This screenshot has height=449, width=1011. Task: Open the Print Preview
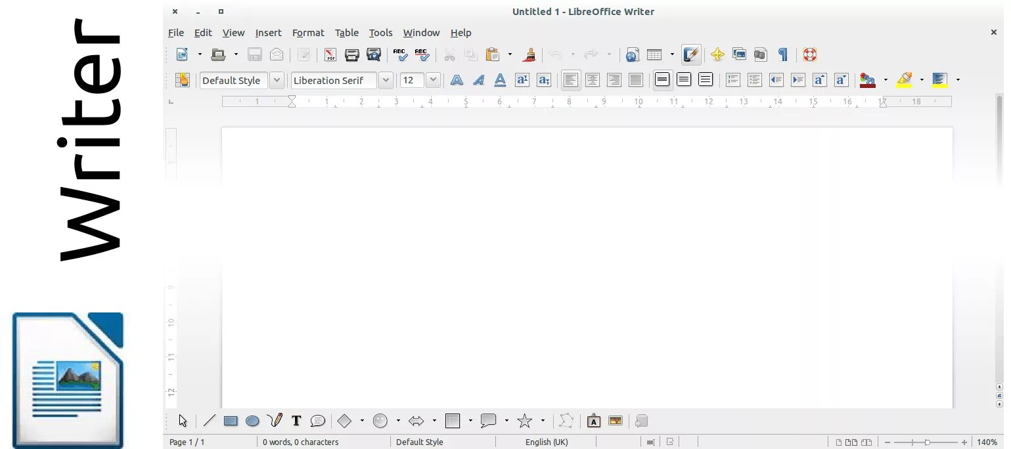click(373, 54)
